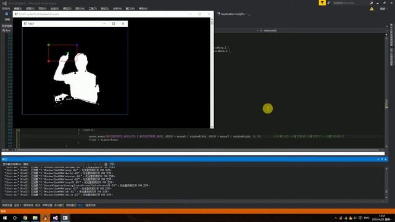
Task: Click the Cortana circle icon
Action: tap(15, 218)
